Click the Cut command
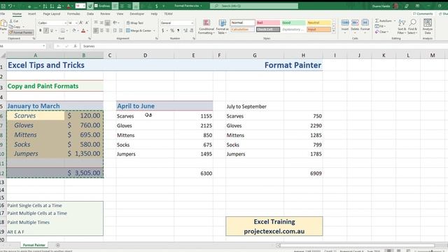Viewport: 448px width, 252px height. 14,21
